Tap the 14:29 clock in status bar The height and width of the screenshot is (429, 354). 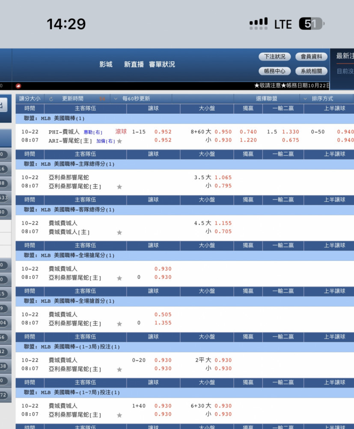[66, 24]
